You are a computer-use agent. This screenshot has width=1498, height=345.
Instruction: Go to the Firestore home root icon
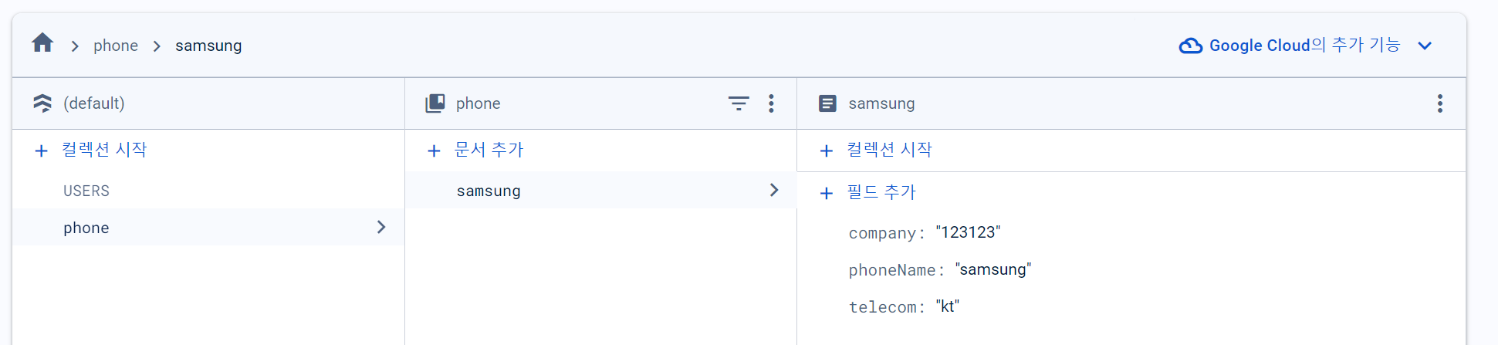tap(42, 43)
